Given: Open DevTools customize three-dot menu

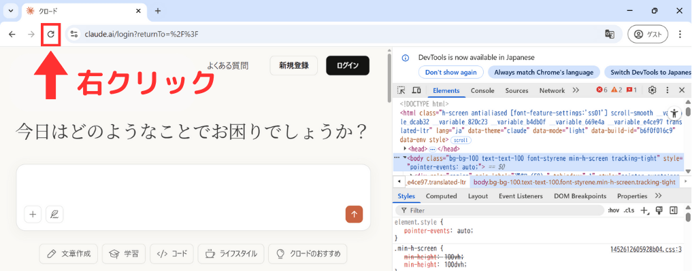Looking at the screenshot, I should (x=667, y=90).
